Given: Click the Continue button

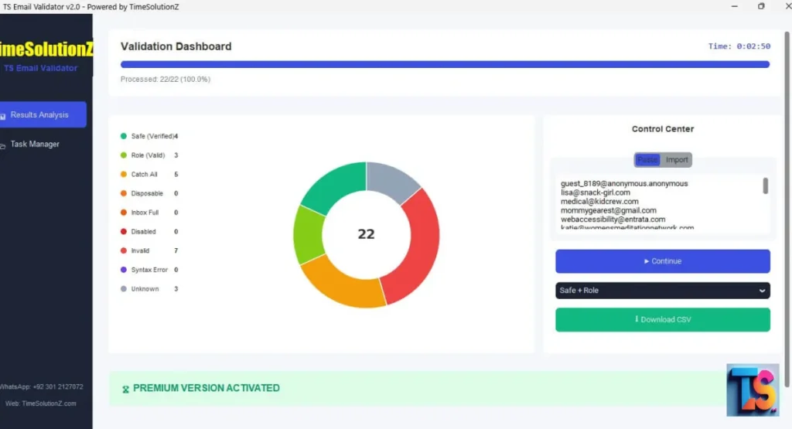Looking at the screenshot, I should 663,261.
